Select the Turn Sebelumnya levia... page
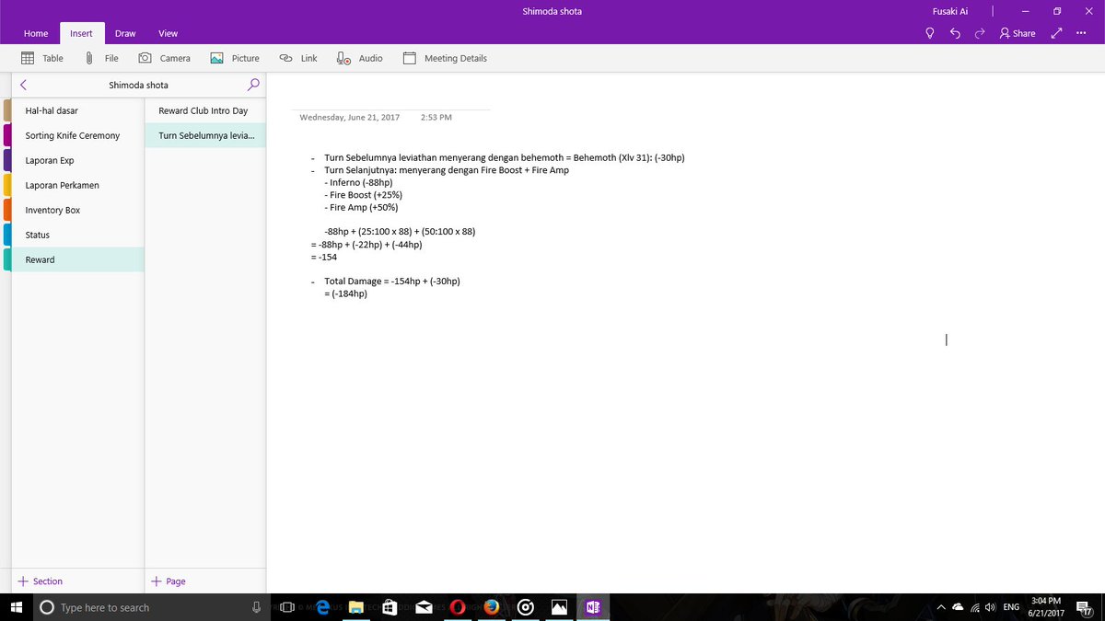 205,135
